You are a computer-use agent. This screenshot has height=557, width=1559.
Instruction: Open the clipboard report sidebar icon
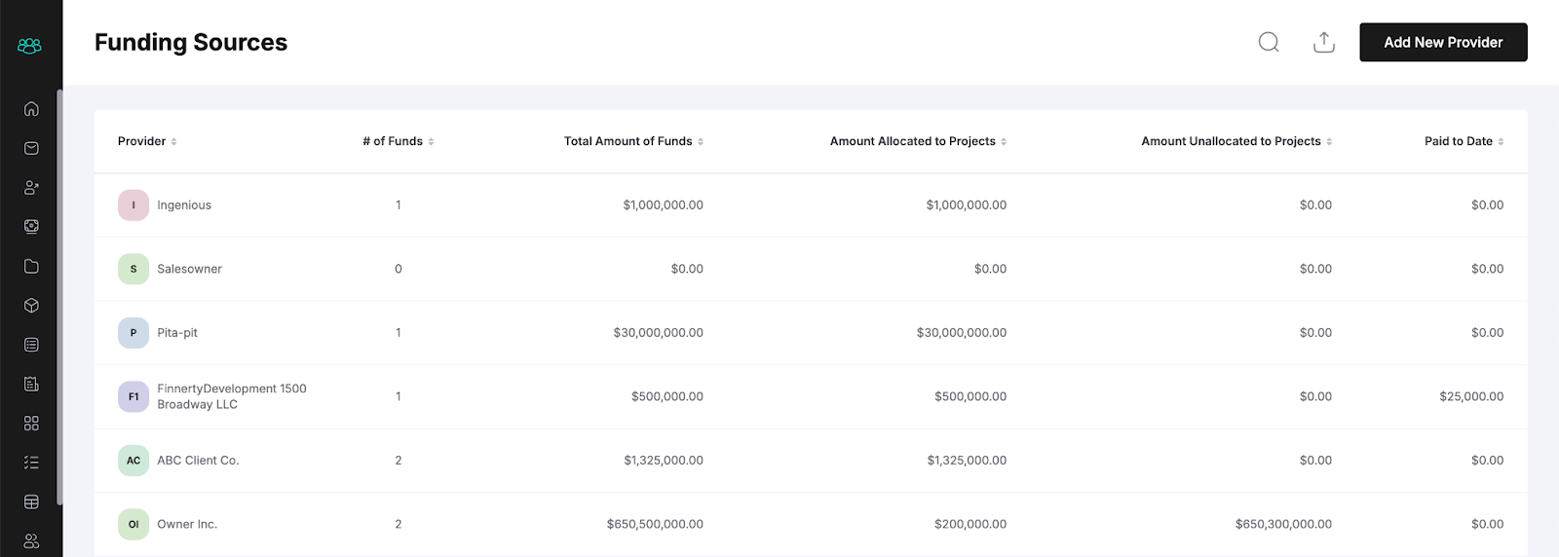click(31, 385)
